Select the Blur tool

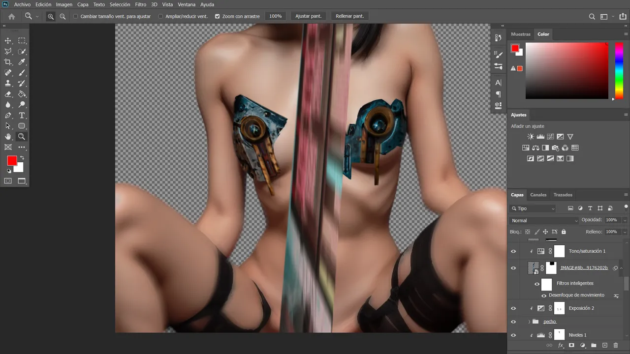coord(8,105)
